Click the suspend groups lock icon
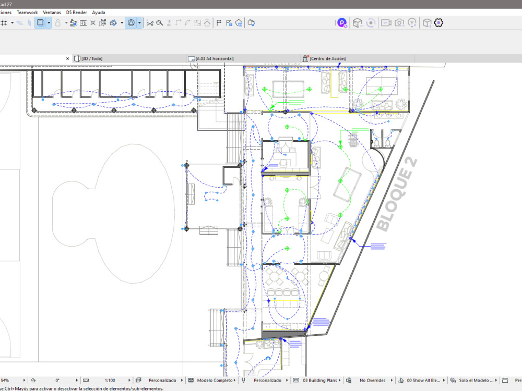The image size is (522, 391). pos(57,23)
